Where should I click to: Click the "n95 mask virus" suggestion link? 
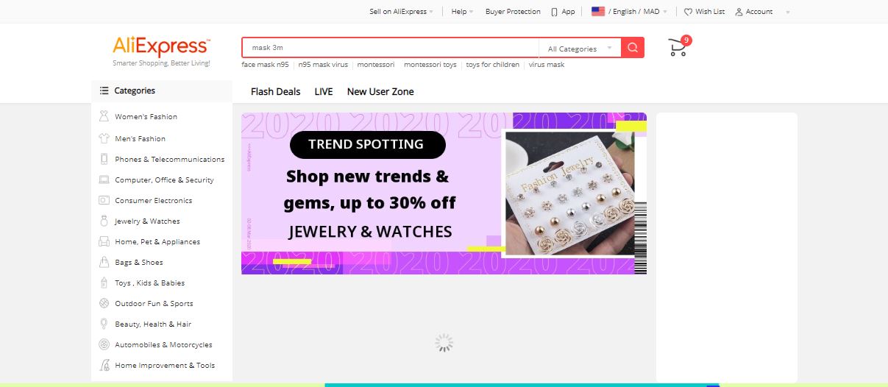(323, 65)
